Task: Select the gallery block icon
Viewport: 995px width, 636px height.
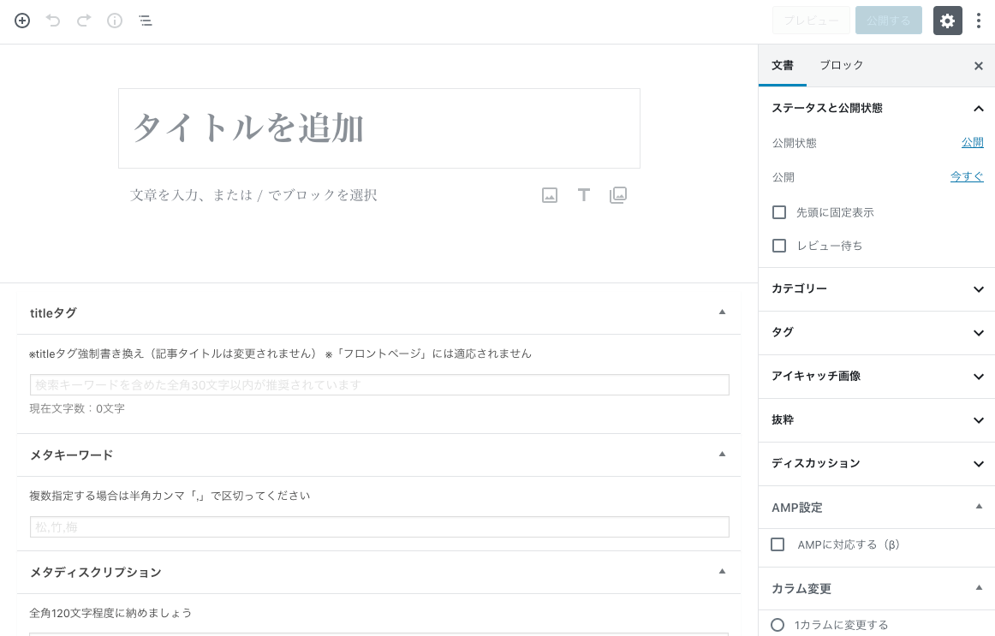Action: (617, 194)
